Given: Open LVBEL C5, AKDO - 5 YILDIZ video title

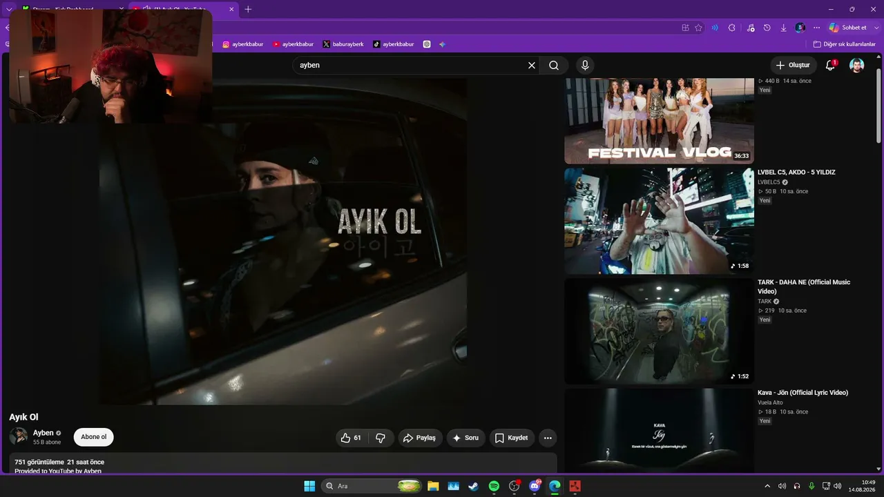Looking at the screenshot, I should coord(796,173).
